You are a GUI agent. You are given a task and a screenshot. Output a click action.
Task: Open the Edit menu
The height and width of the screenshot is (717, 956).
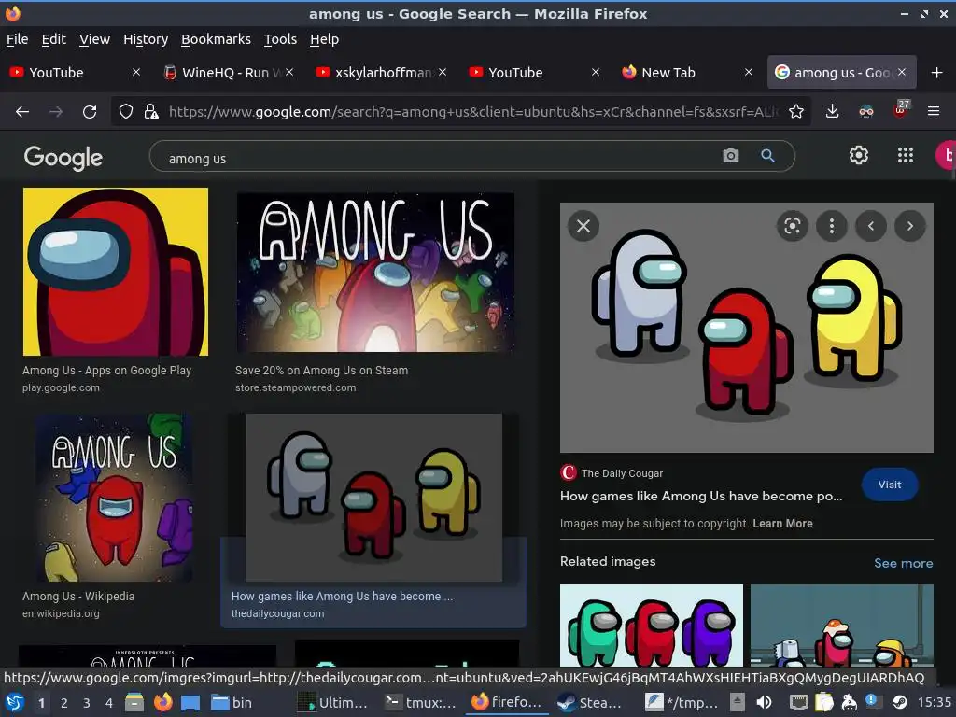(53, 39)
